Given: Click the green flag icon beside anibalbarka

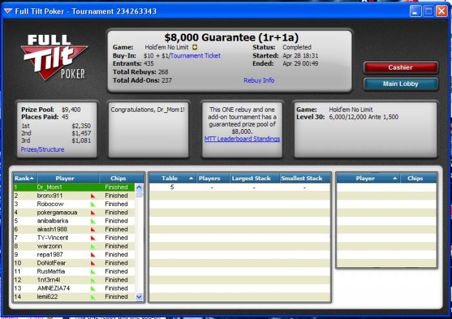Looking at the screenshot, I should 93,221.
